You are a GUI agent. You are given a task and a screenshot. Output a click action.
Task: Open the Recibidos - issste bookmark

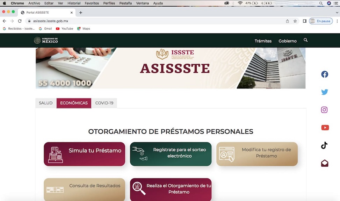(x=19, y=29)
